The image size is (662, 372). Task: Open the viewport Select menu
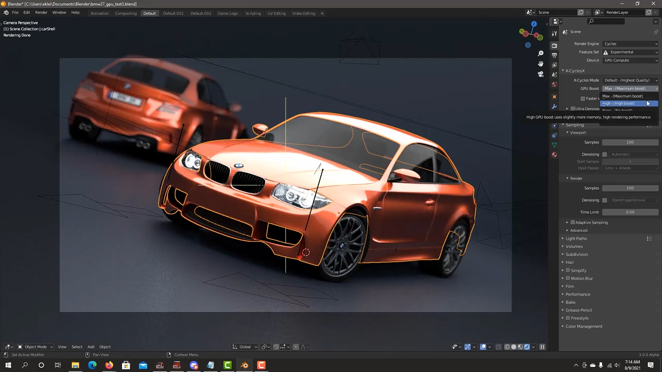(77, 347)
